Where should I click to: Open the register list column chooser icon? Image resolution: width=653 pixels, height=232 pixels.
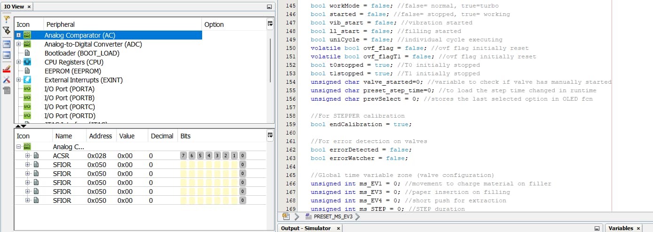click(270, 136)
